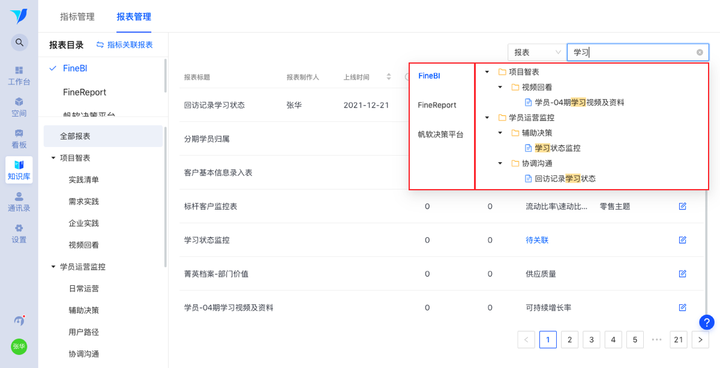The height and width of the screenshot is (368, 720).
Task: Select FineReport in the search dropdown
Action: (437, 105)
